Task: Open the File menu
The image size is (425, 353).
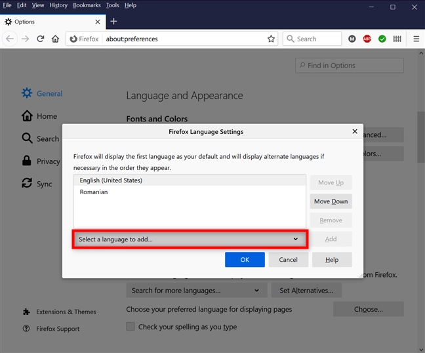Action: pyautogui.click(x=7, y=5)
